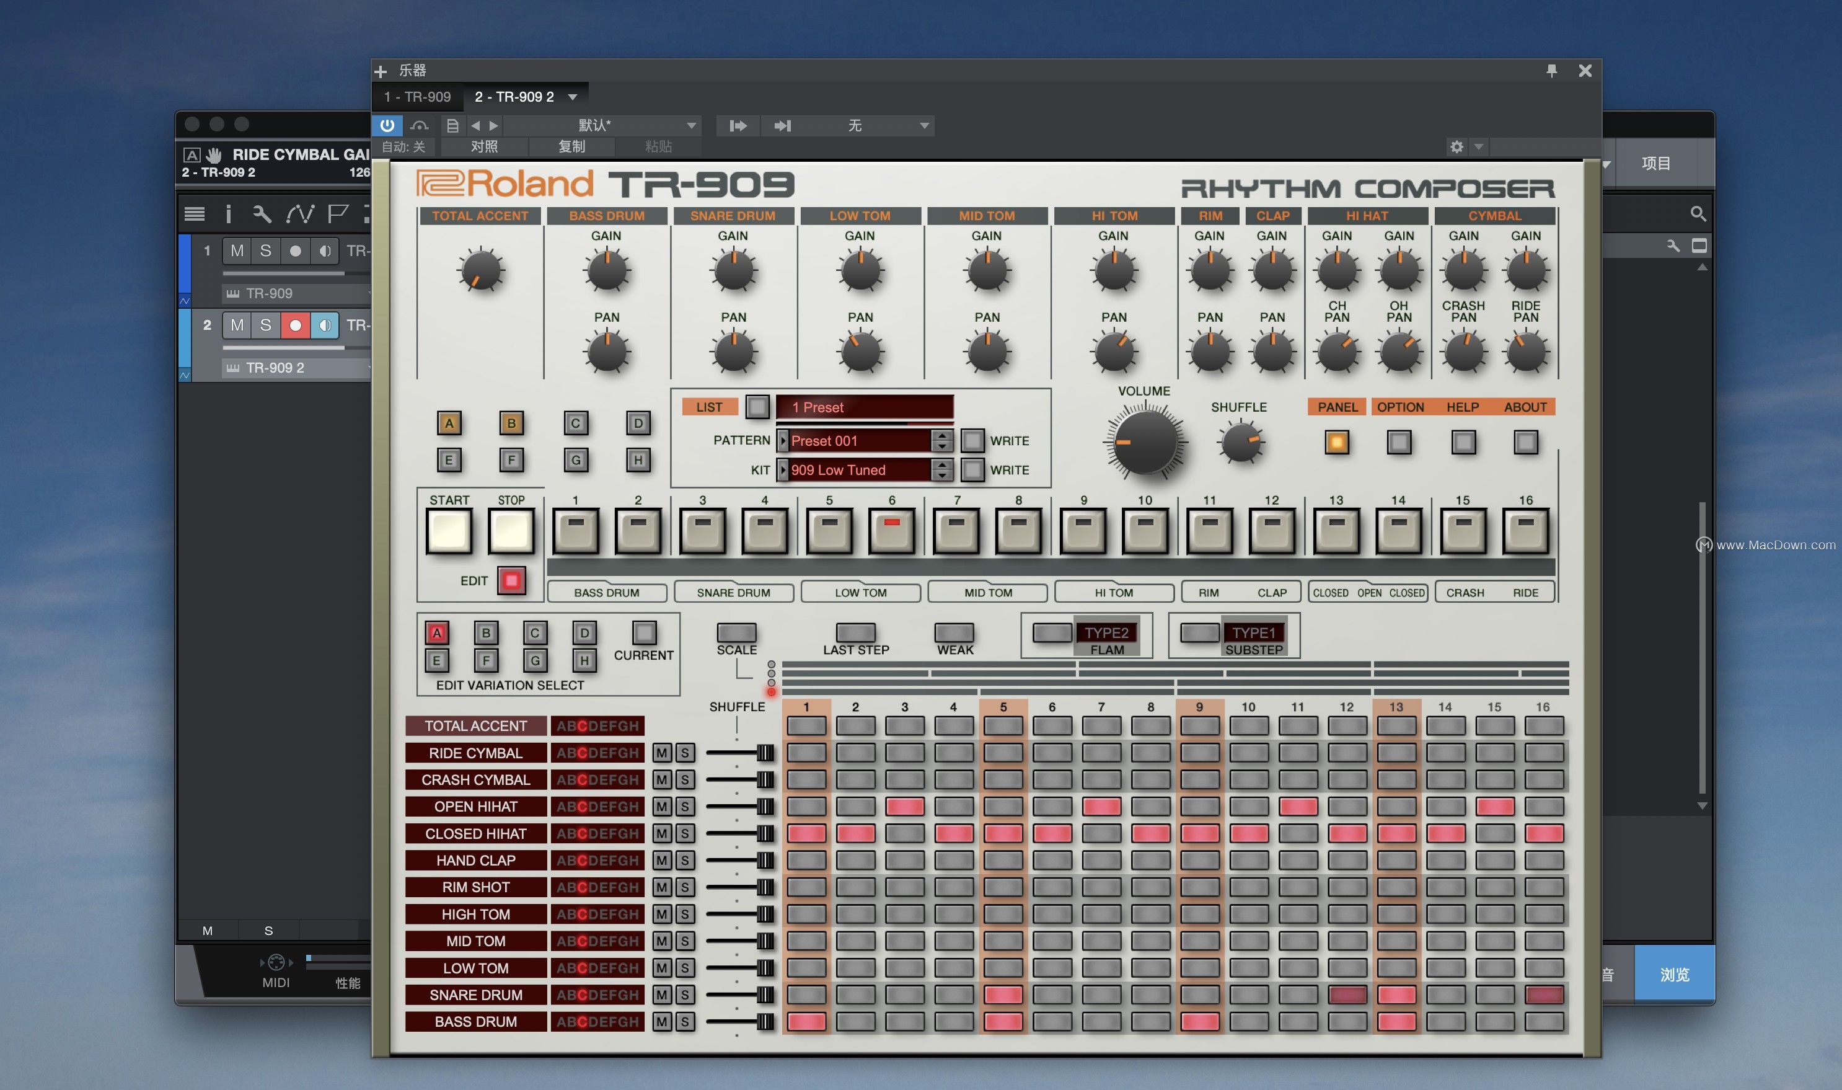Screen dimensions: 1842x1090
Task: Click the MIDI monitor icon
Action: pyautogui.click(x=276, y=962)
